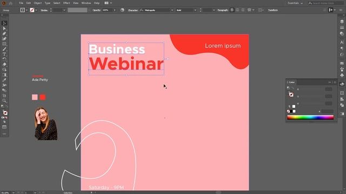This screenshot has height=194, width=346.
Task: Click the color spectrum bar in Color panel
Action: coord(310,117)
